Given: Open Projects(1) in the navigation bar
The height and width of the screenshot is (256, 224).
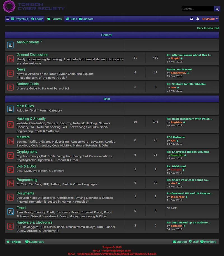Looking at the screenshot, I should (20, 19).
